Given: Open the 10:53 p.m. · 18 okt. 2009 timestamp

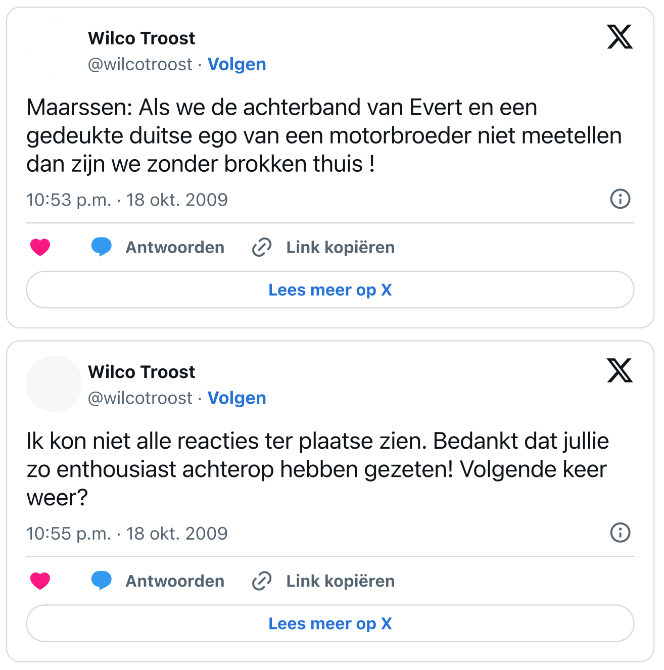Looking at the screenshot, I should (127, 200).
